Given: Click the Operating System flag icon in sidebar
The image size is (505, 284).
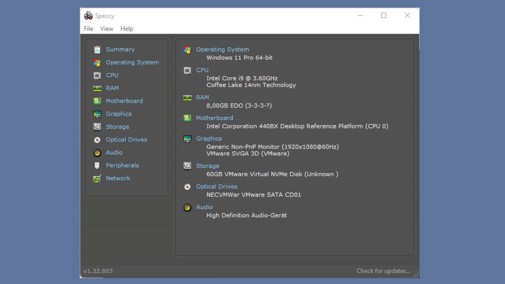Looking at the screenshot, I should 97,63.
